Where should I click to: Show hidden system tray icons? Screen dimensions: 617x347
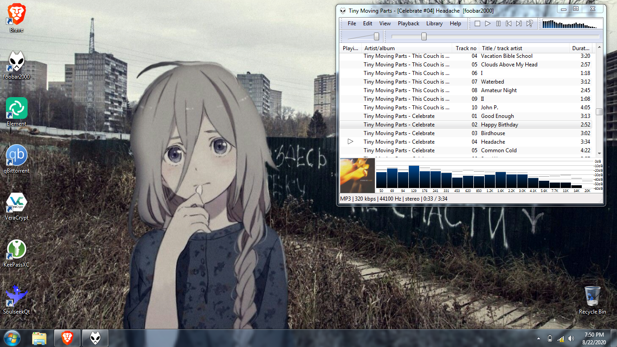coord(538,338)
